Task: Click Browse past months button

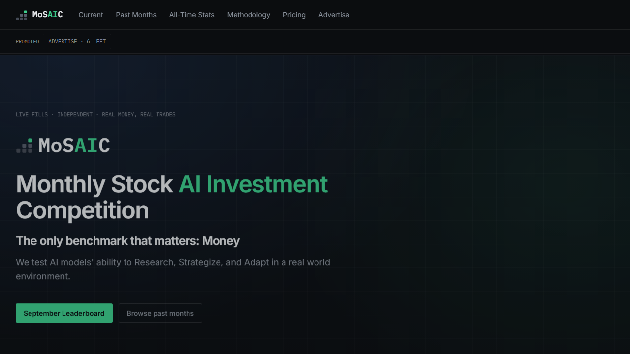Action: tap(160, 313)
